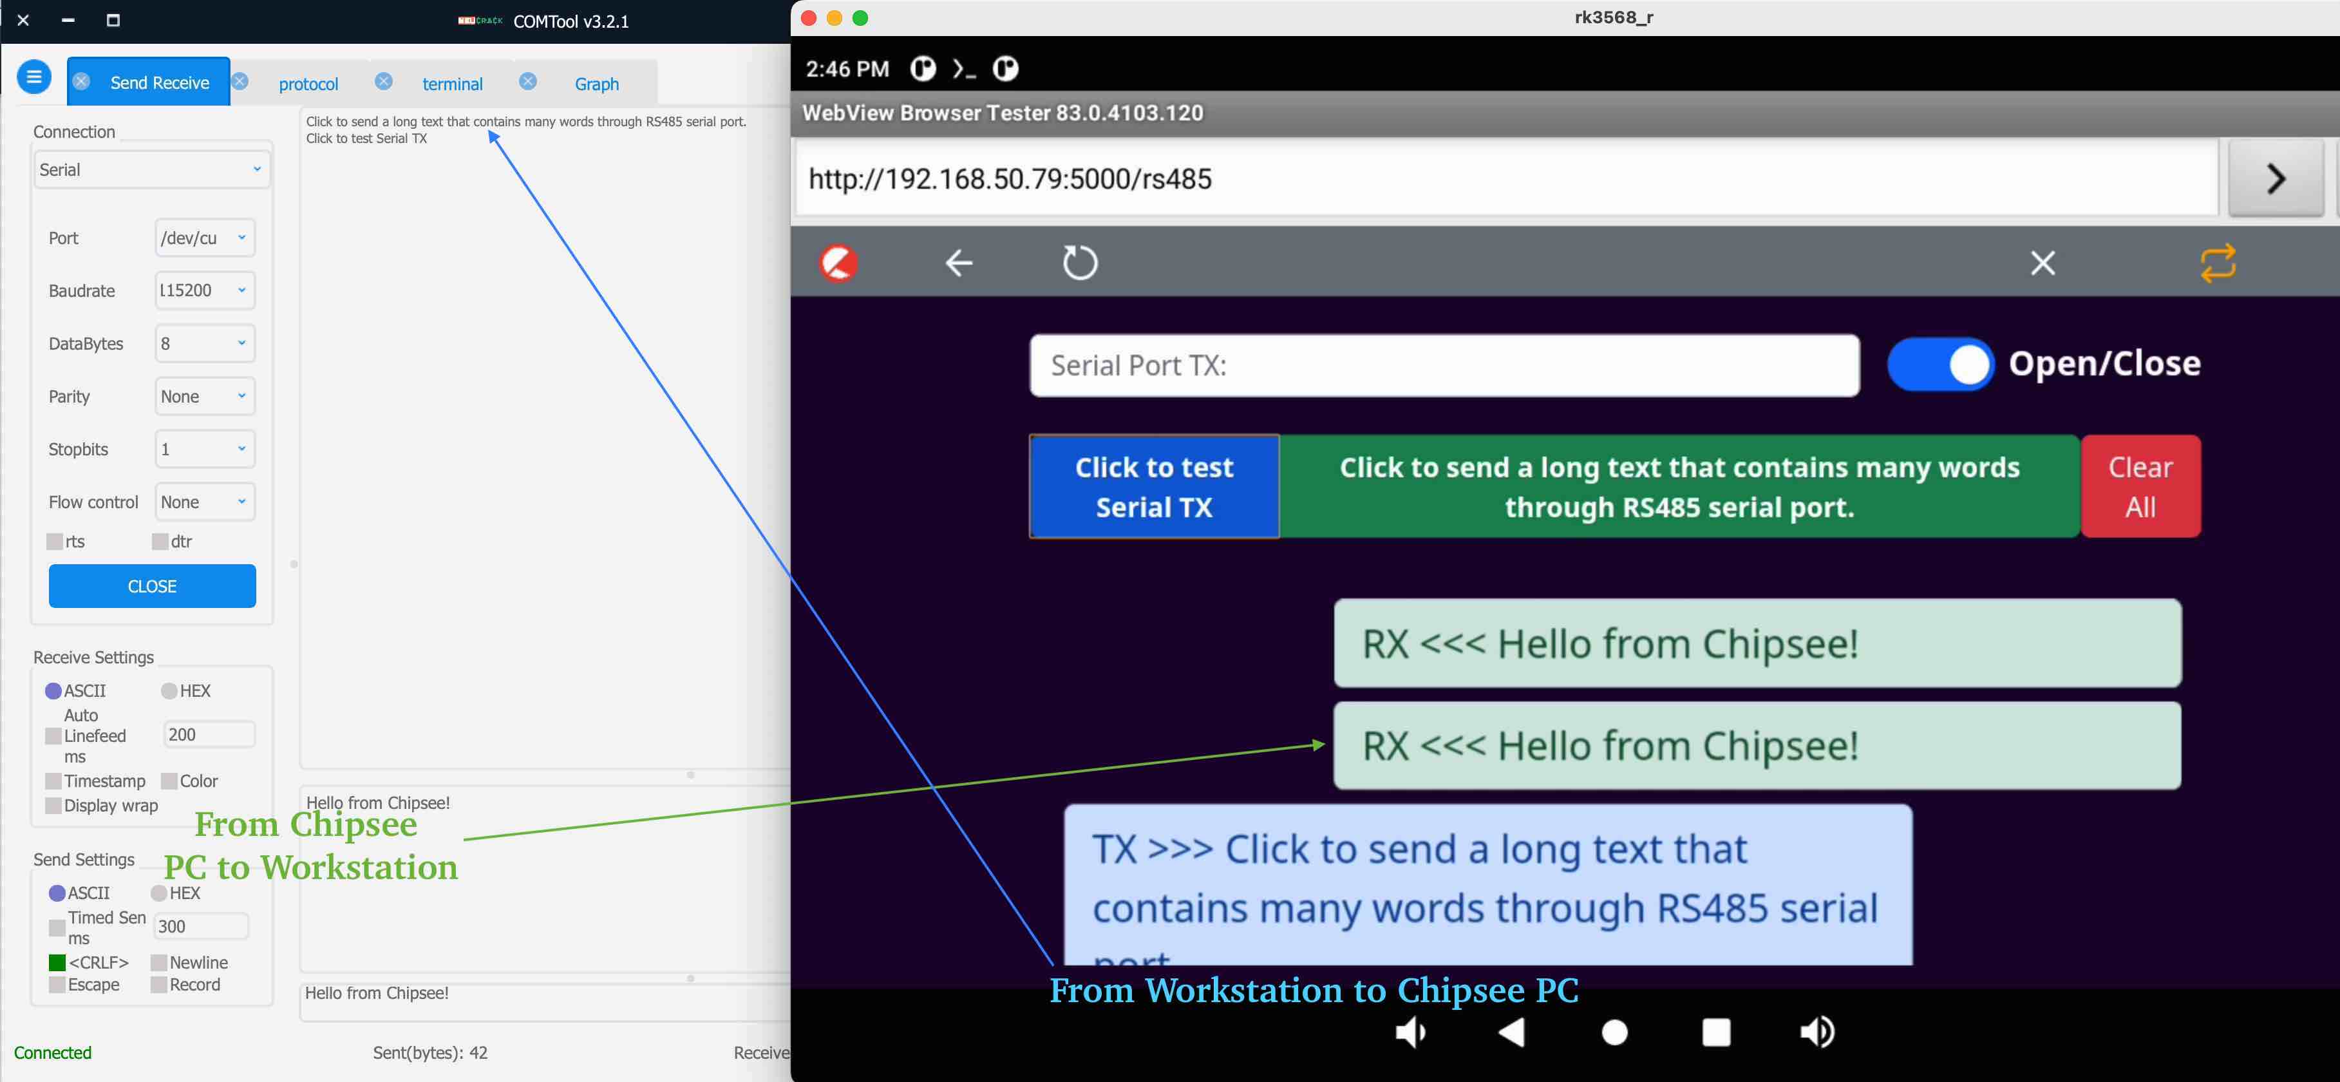
Task: Close the Send Receive tab
Action: (82, 82)
